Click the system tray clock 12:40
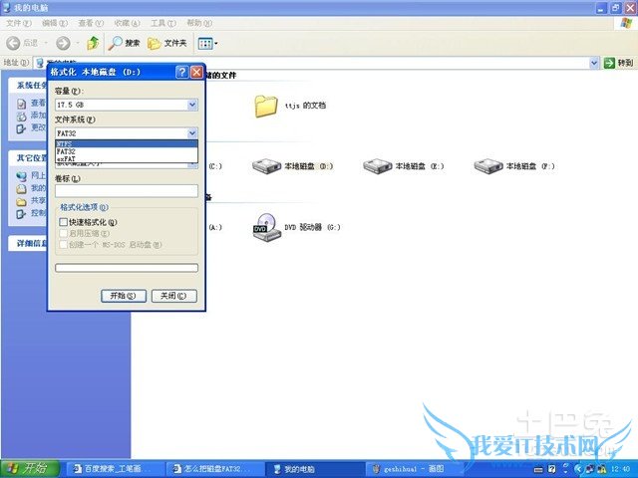 [x=620, y=469]
